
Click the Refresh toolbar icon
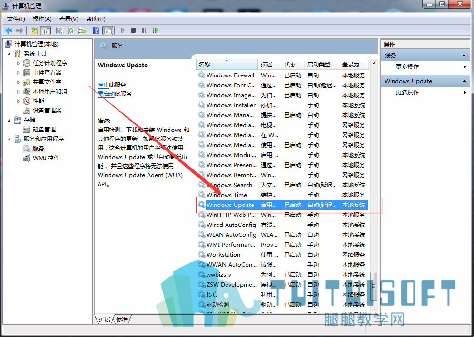pyautogui.click(x=71, y=30)
